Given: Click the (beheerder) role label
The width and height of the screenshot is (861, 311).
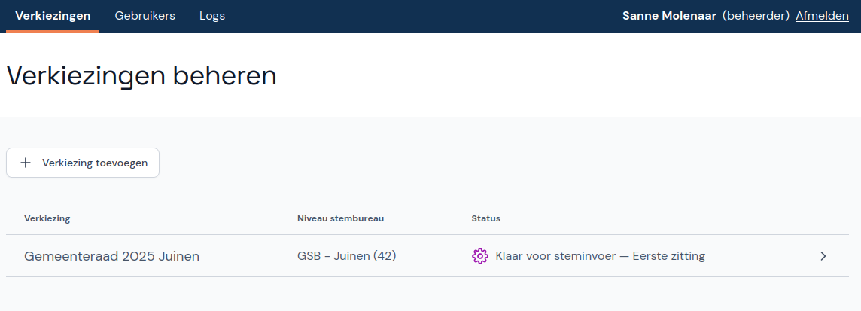Looking at the screenshot, I should click(756, 16).
